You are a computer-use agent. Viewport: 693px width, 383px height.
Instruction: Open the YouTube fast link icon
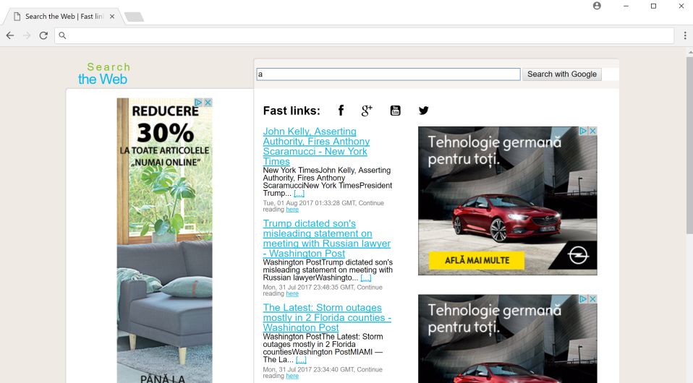[x=395, y=111]
